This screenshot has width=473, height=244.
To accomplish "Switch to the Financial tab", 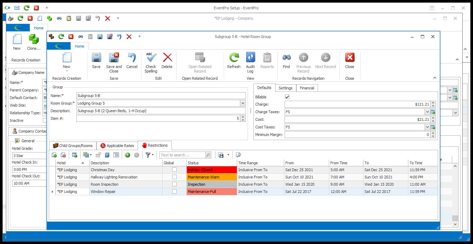I will (x=307, y=88).
